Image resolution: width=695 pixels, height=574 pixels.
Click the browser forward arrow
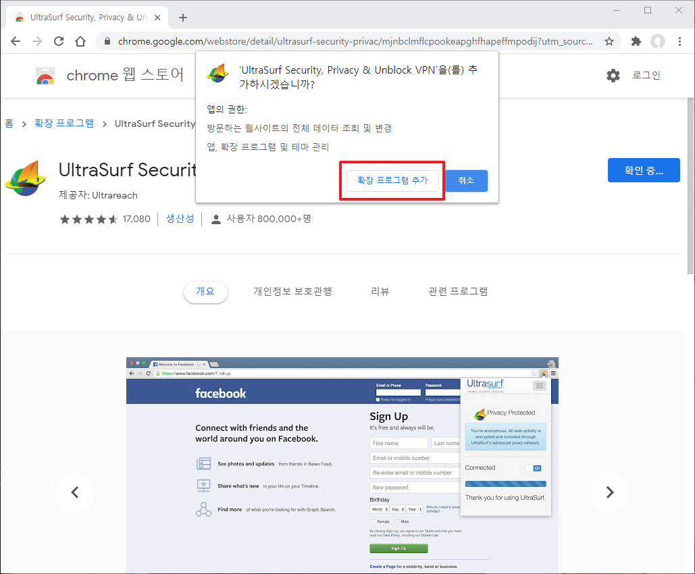(x=37, y=41)
